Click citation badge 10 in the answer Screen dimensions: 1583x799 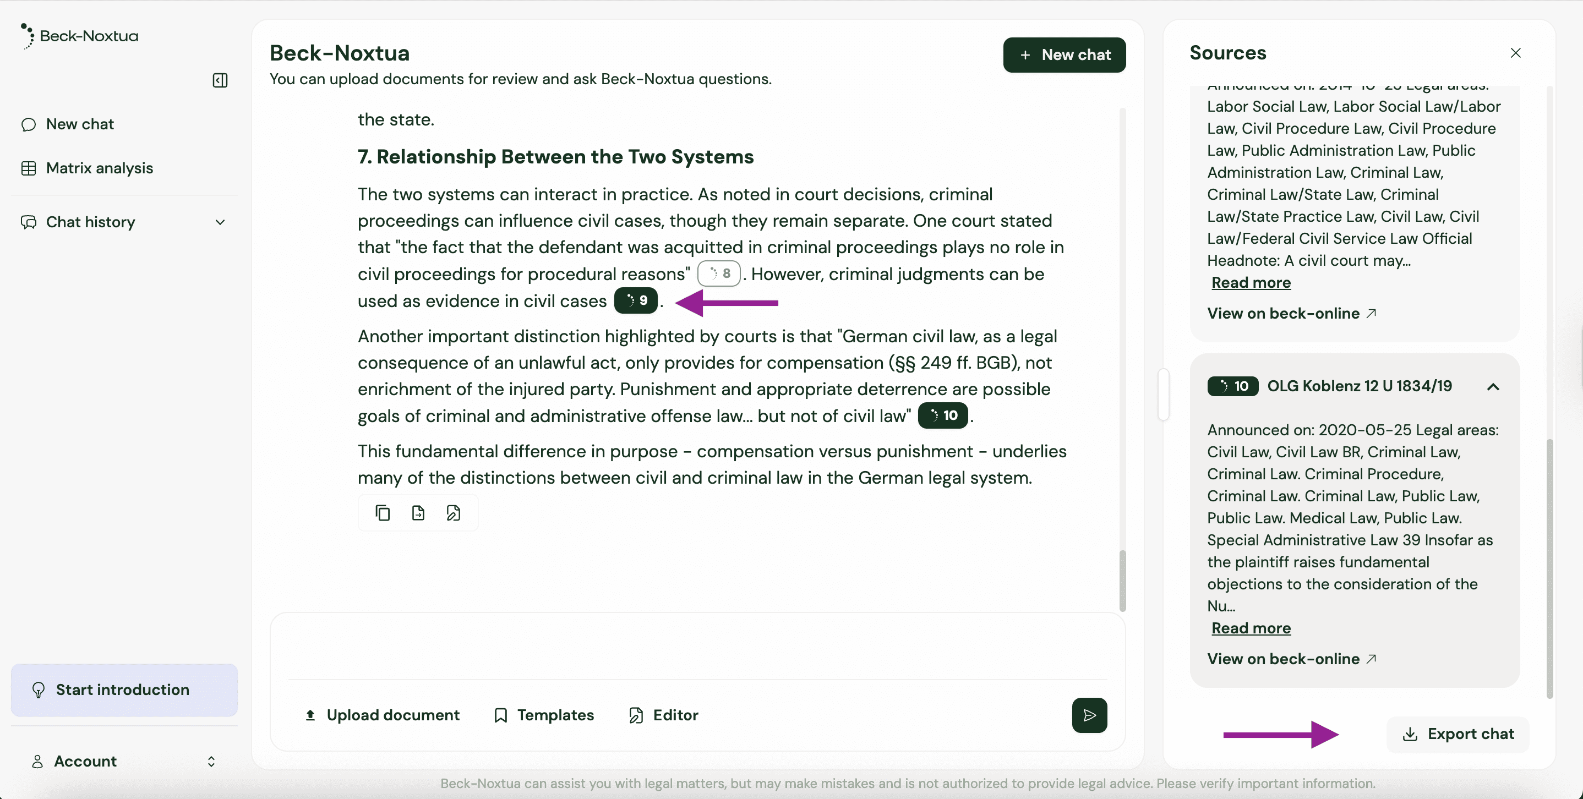[x=943, y=416]
